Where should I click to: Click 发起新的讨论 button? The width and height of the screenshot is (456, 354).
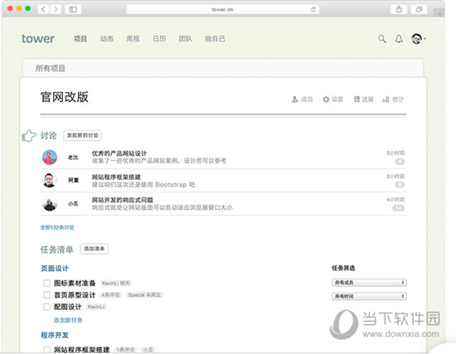click(x=82, y=135)
